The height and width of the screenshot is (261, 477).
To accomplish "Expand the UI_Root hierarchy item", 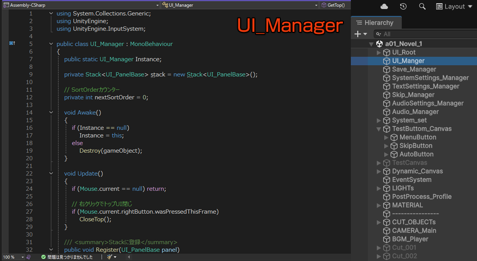I will click(x=379, y=53).
